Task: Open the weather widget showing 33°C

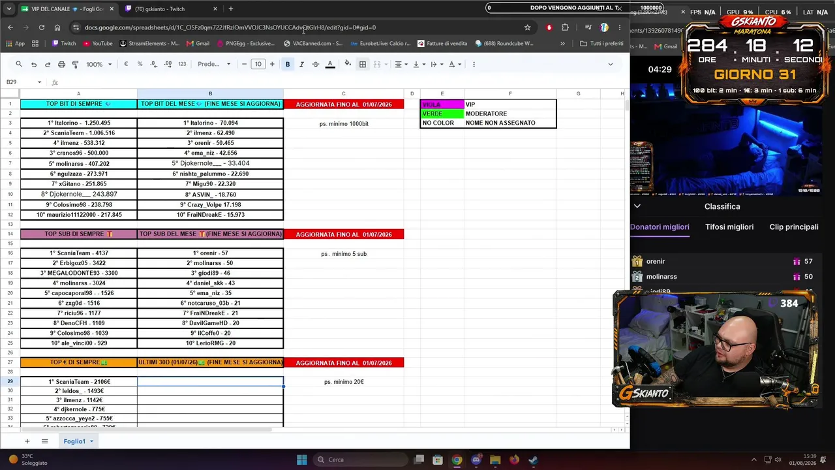Action: (x=27, y=460)
